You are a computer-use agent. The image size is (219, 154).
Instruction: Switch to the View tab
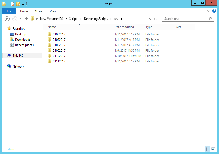pos(53,11)
